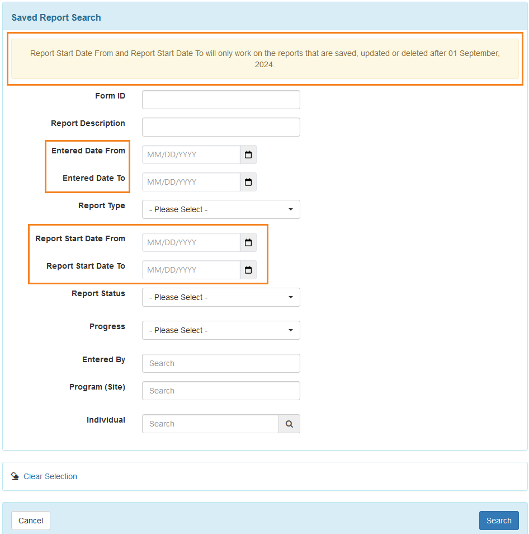This screenshot has height=534, width=529.
Task: Click the Program (Site) label
Action: [x=97, y=387]
